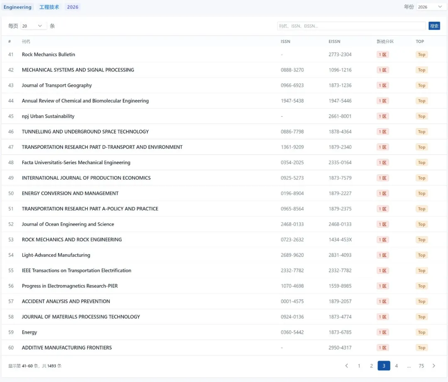Go to page 1 in pagination
Viewport: 448px width, 382px height.
point(359,366)
